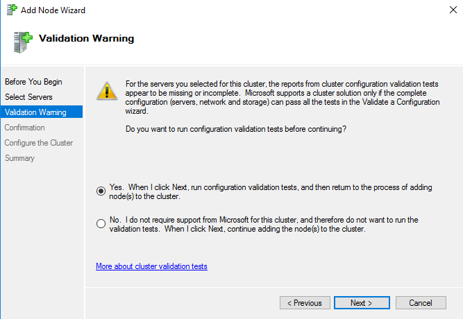
Task: Click the bold Validation Warning page heading
Action: (x=87, y=38)
